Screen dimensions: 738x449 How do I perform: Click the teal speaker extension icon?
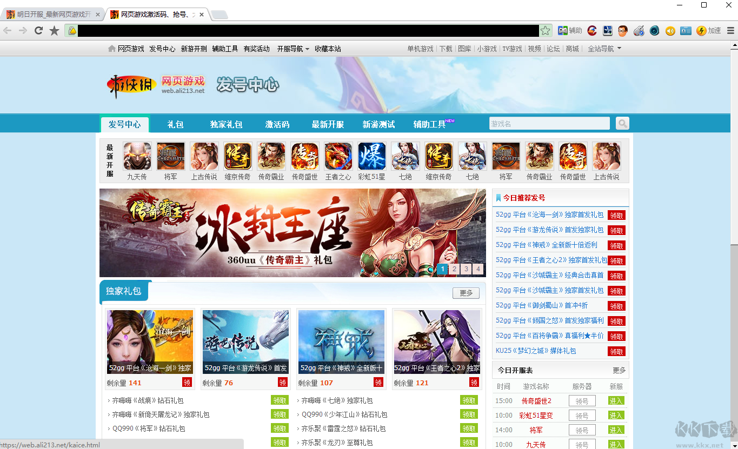point(655,31)
